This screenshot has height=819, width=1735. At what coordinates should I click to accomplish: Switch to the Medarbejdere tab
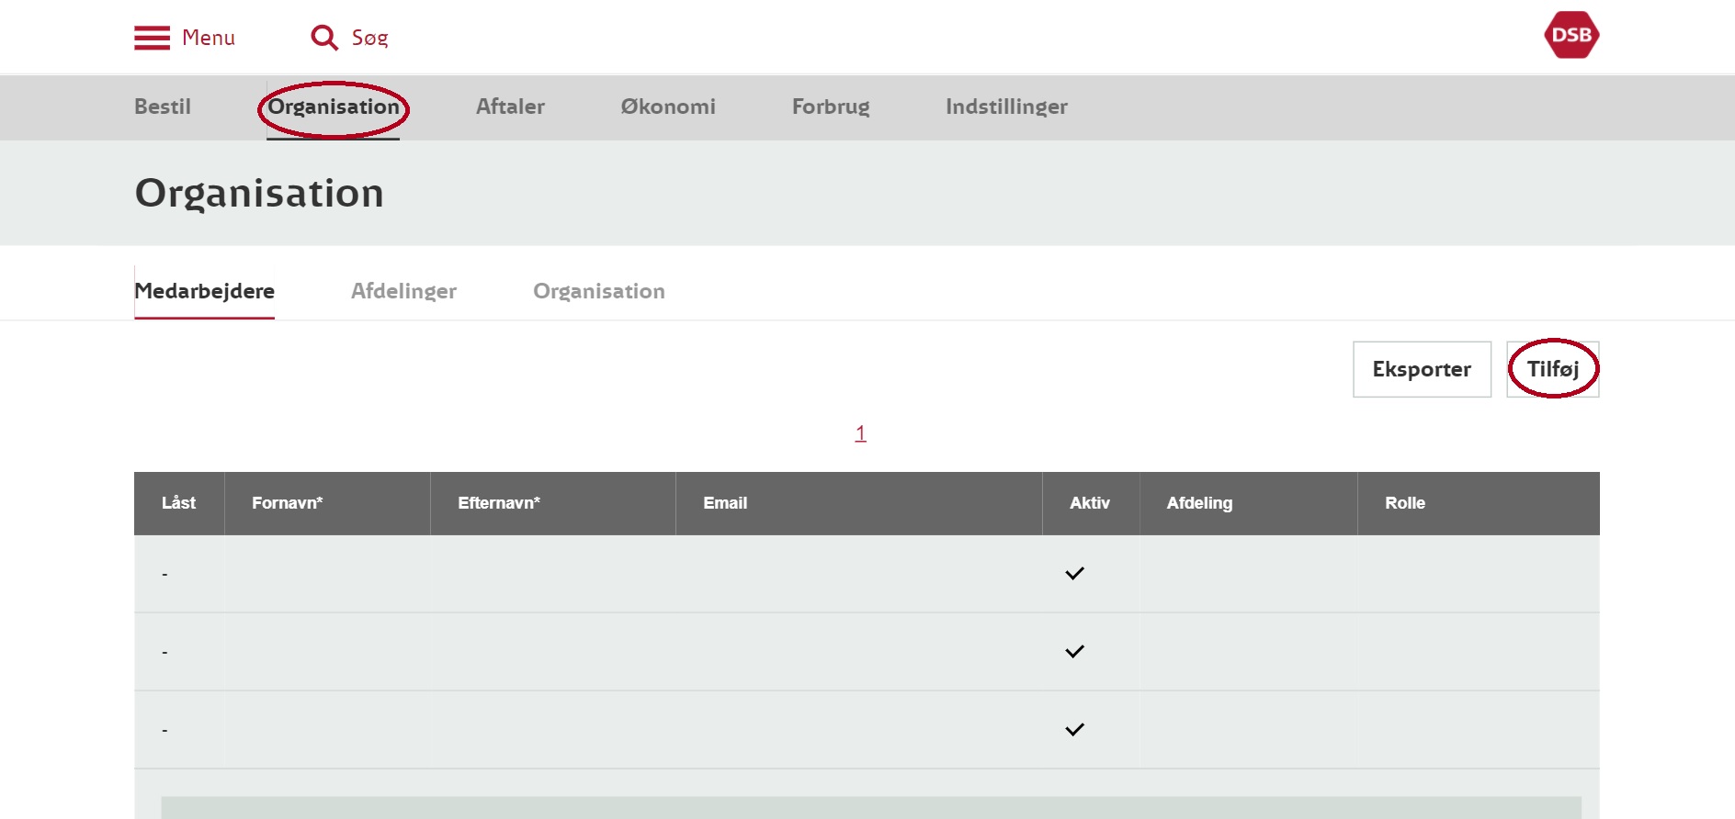[204, 291]
